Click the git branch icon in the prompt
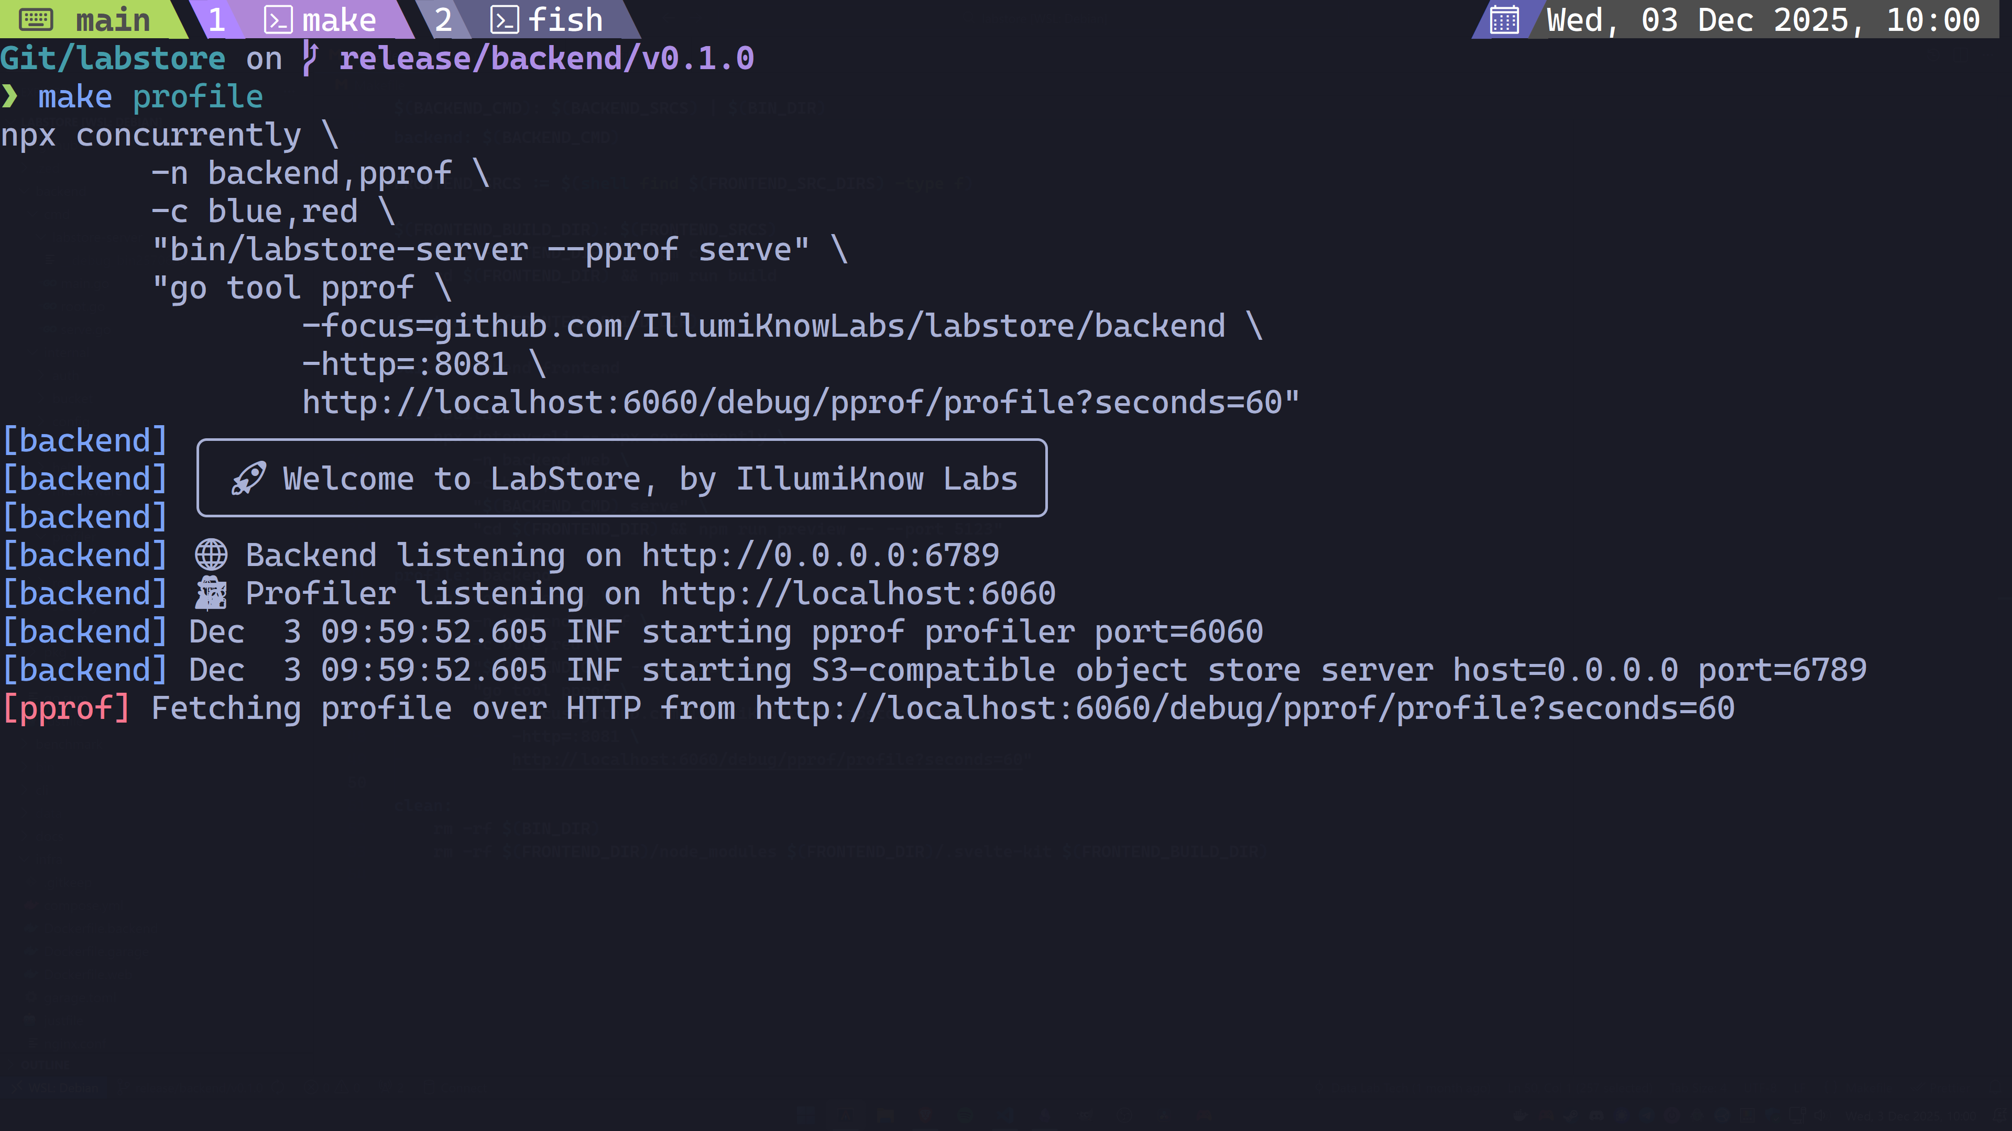 pyautogui.click(x=310, y=59)
